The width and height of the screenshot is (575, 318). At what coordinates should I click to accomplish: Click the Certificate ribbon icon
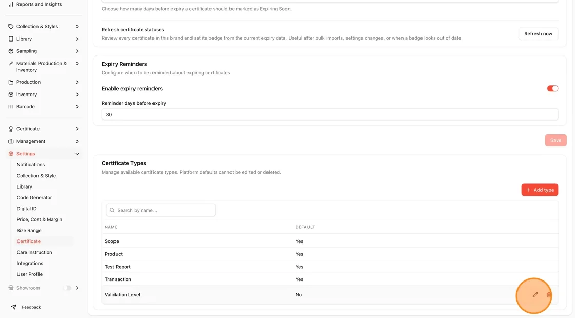click(x=11, y=129)
